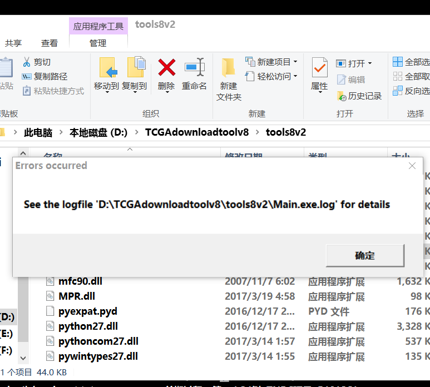The width and height of the screenshot is (430, 387).
Task: Click the 历史记录 (History) icon
Action: coord(342,96)
